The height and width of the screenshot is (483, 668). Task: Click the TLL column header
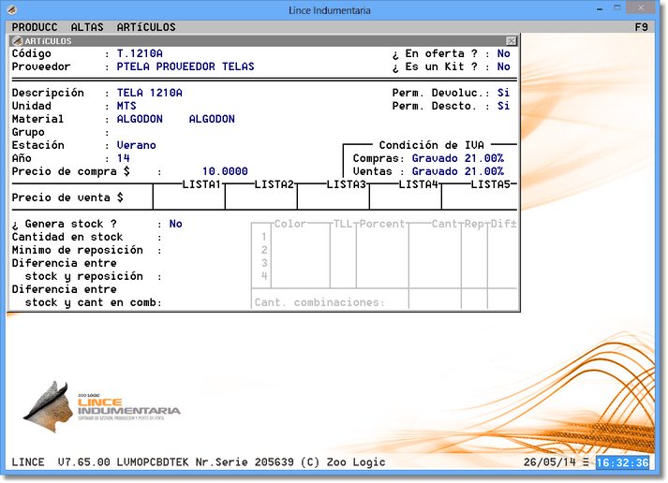click(x=343, y=224)
